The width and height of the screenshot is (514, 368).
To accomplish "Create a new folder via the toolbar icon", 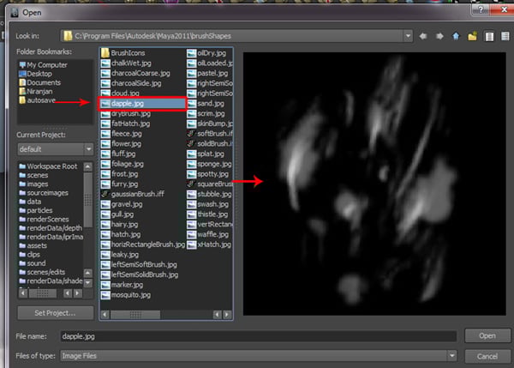I will click(472, 36).
